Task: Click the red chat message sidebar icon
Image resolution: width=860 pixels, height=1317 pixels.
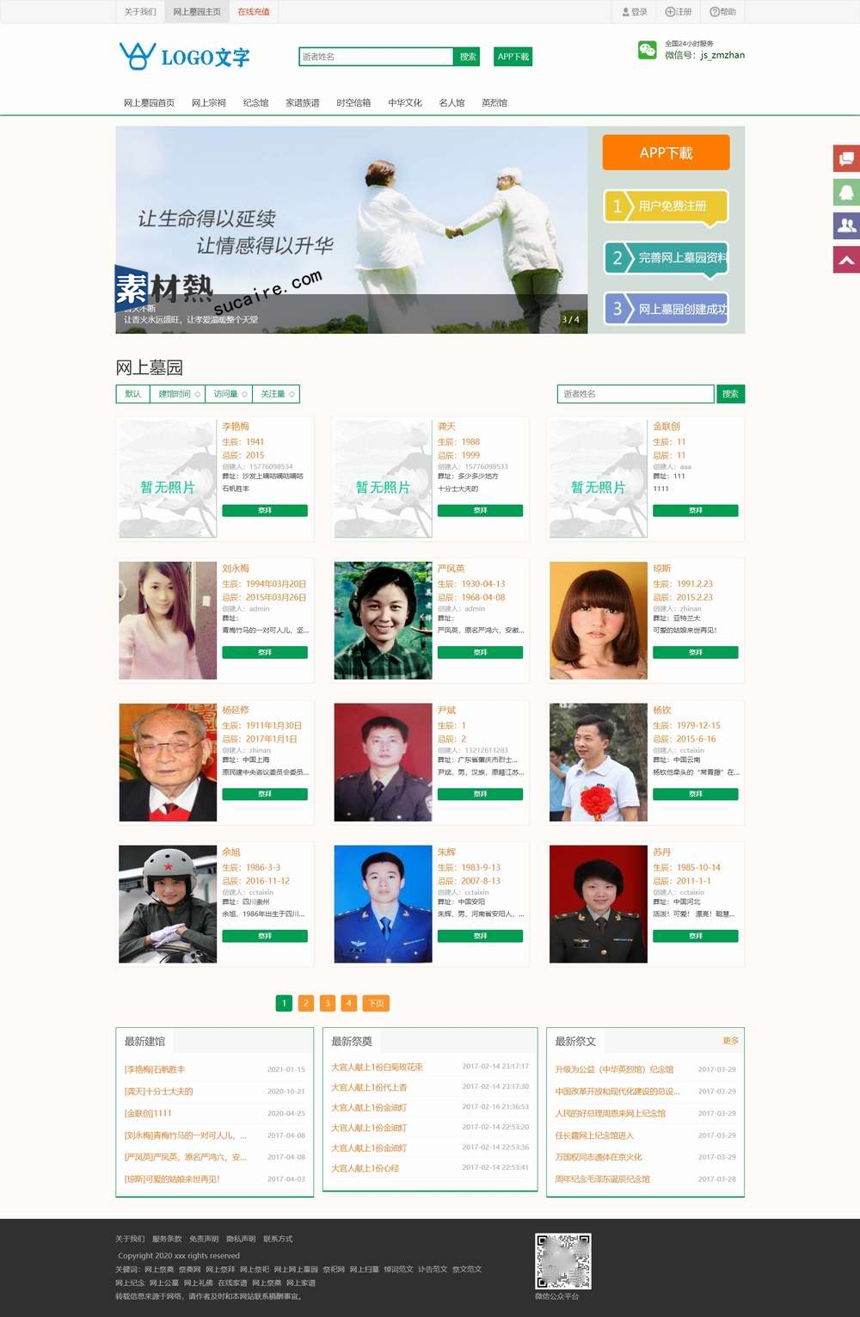Action: 846,158
